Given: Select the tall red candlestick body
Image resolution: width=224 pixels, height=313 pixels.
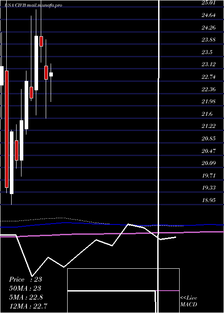Looking at the screenshot, I should 7,129.
